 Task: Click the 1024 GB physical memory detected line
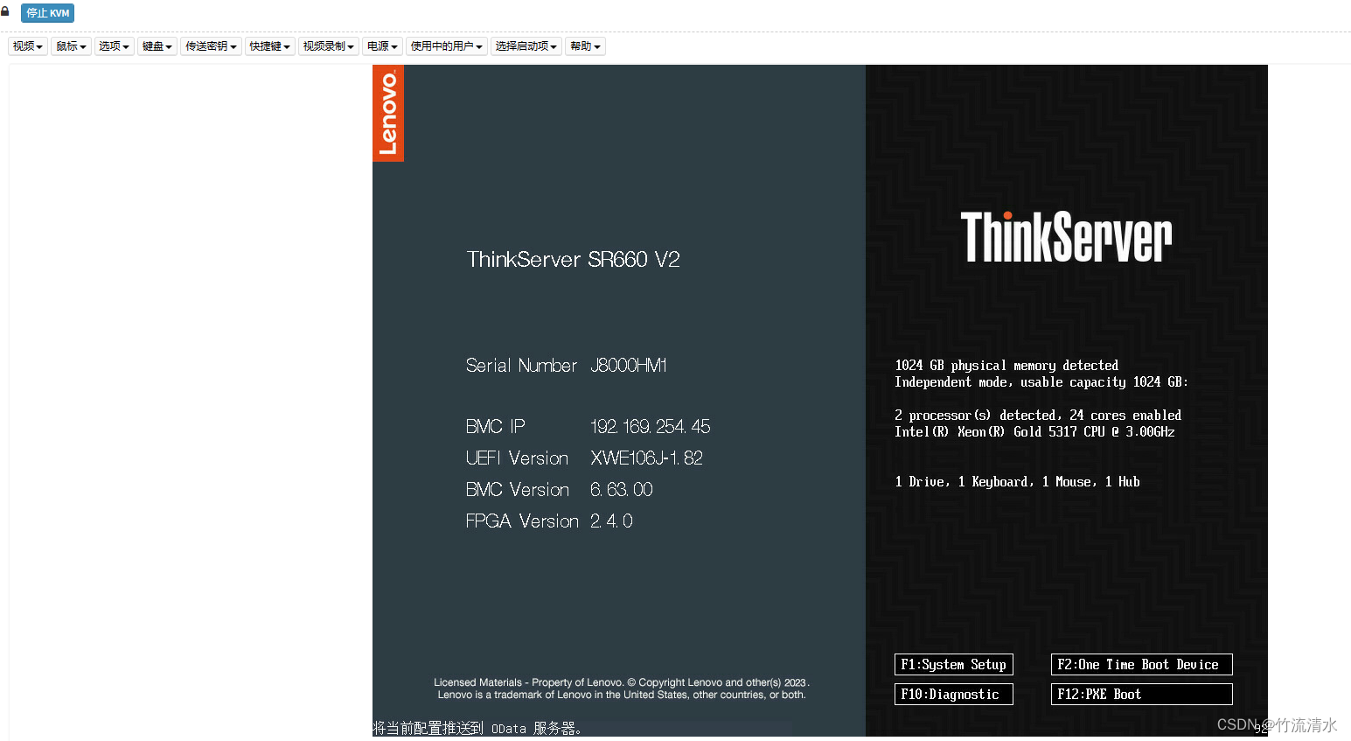click(x=1006, y=366)
